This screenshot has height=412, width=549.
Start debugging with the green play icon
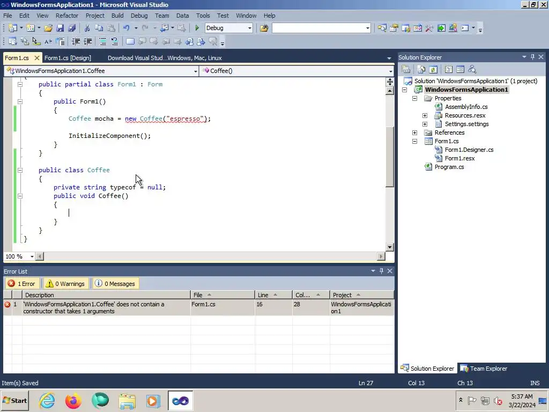pyautogui.click(x=197, y=28)
